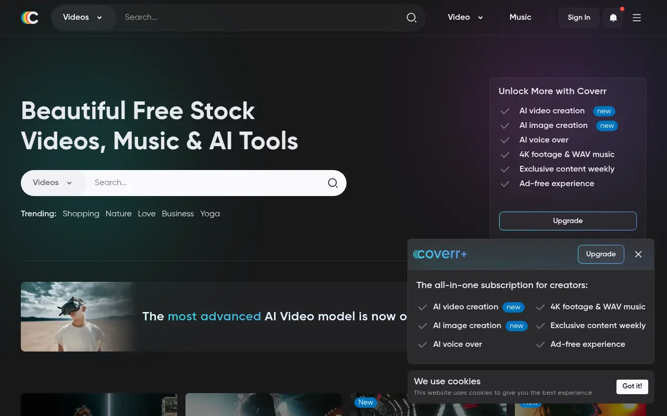The image size is (667, 416).
Task: Open the Nature trending link
Action: click(x=119, y=214)
